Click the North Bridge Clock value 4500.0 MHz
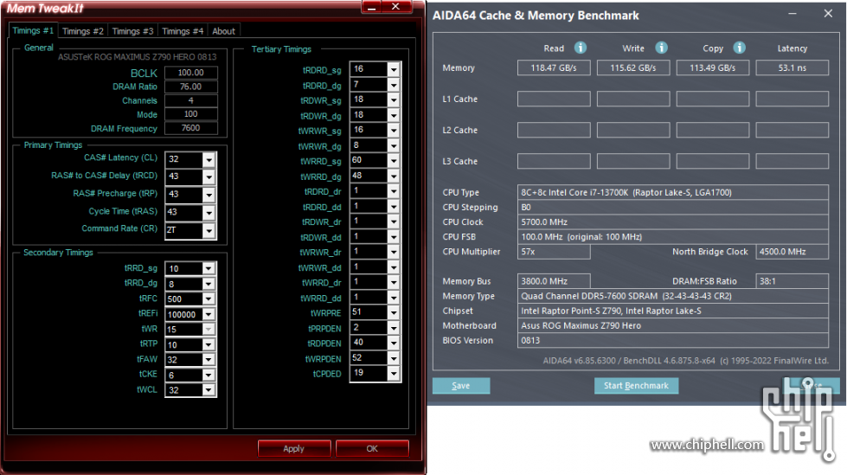The height and width of the screenshot is (475, 847). (x=792, y=252)
